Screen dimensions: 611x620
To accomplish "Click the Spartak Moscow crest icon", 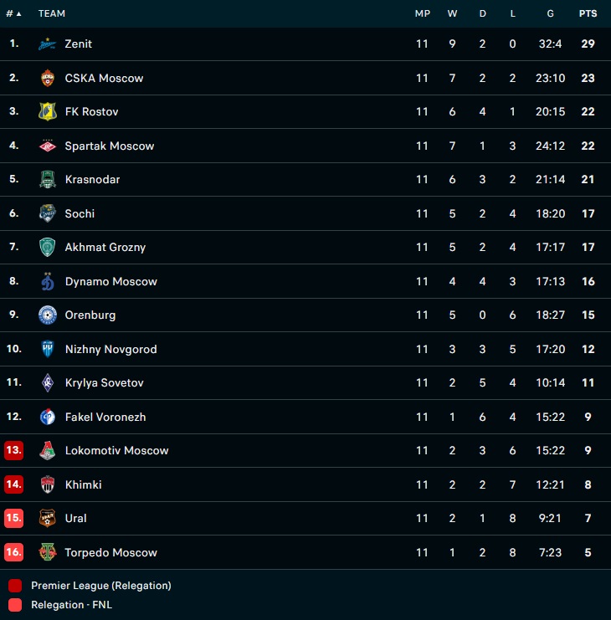I will pos(48,146).
